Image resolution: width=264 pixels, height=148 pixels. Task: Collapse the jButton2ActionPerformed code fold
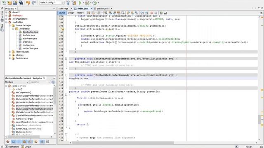click(66, 59)
